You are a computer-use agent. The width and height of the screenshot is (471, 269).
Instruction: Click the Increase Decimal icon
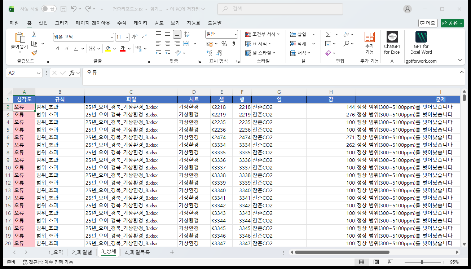pyautogui.click(x=210, y=53)
